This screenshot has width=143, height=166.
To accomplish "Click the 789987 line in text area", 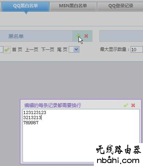I will coord(31,123).
